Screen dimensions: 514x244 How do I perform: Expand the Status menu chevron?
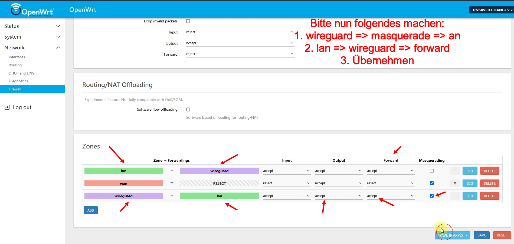click(58, 26)
